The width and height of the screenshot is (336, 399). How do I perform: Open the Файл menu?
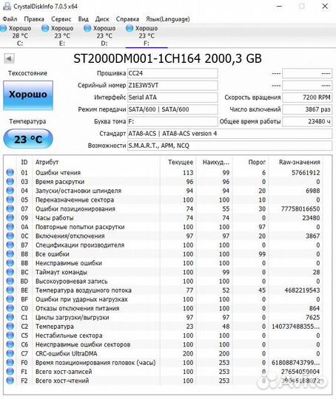10,19
